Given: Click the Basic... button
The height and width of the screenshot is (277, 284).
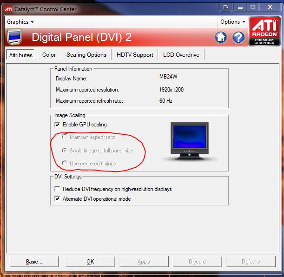Looking at the screenshot, I should tap(34, 262).
